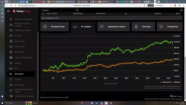Click the VIP Игры cards icon
Image resolution: width=186 pixels, height=105 pixels.
(11, 36)
